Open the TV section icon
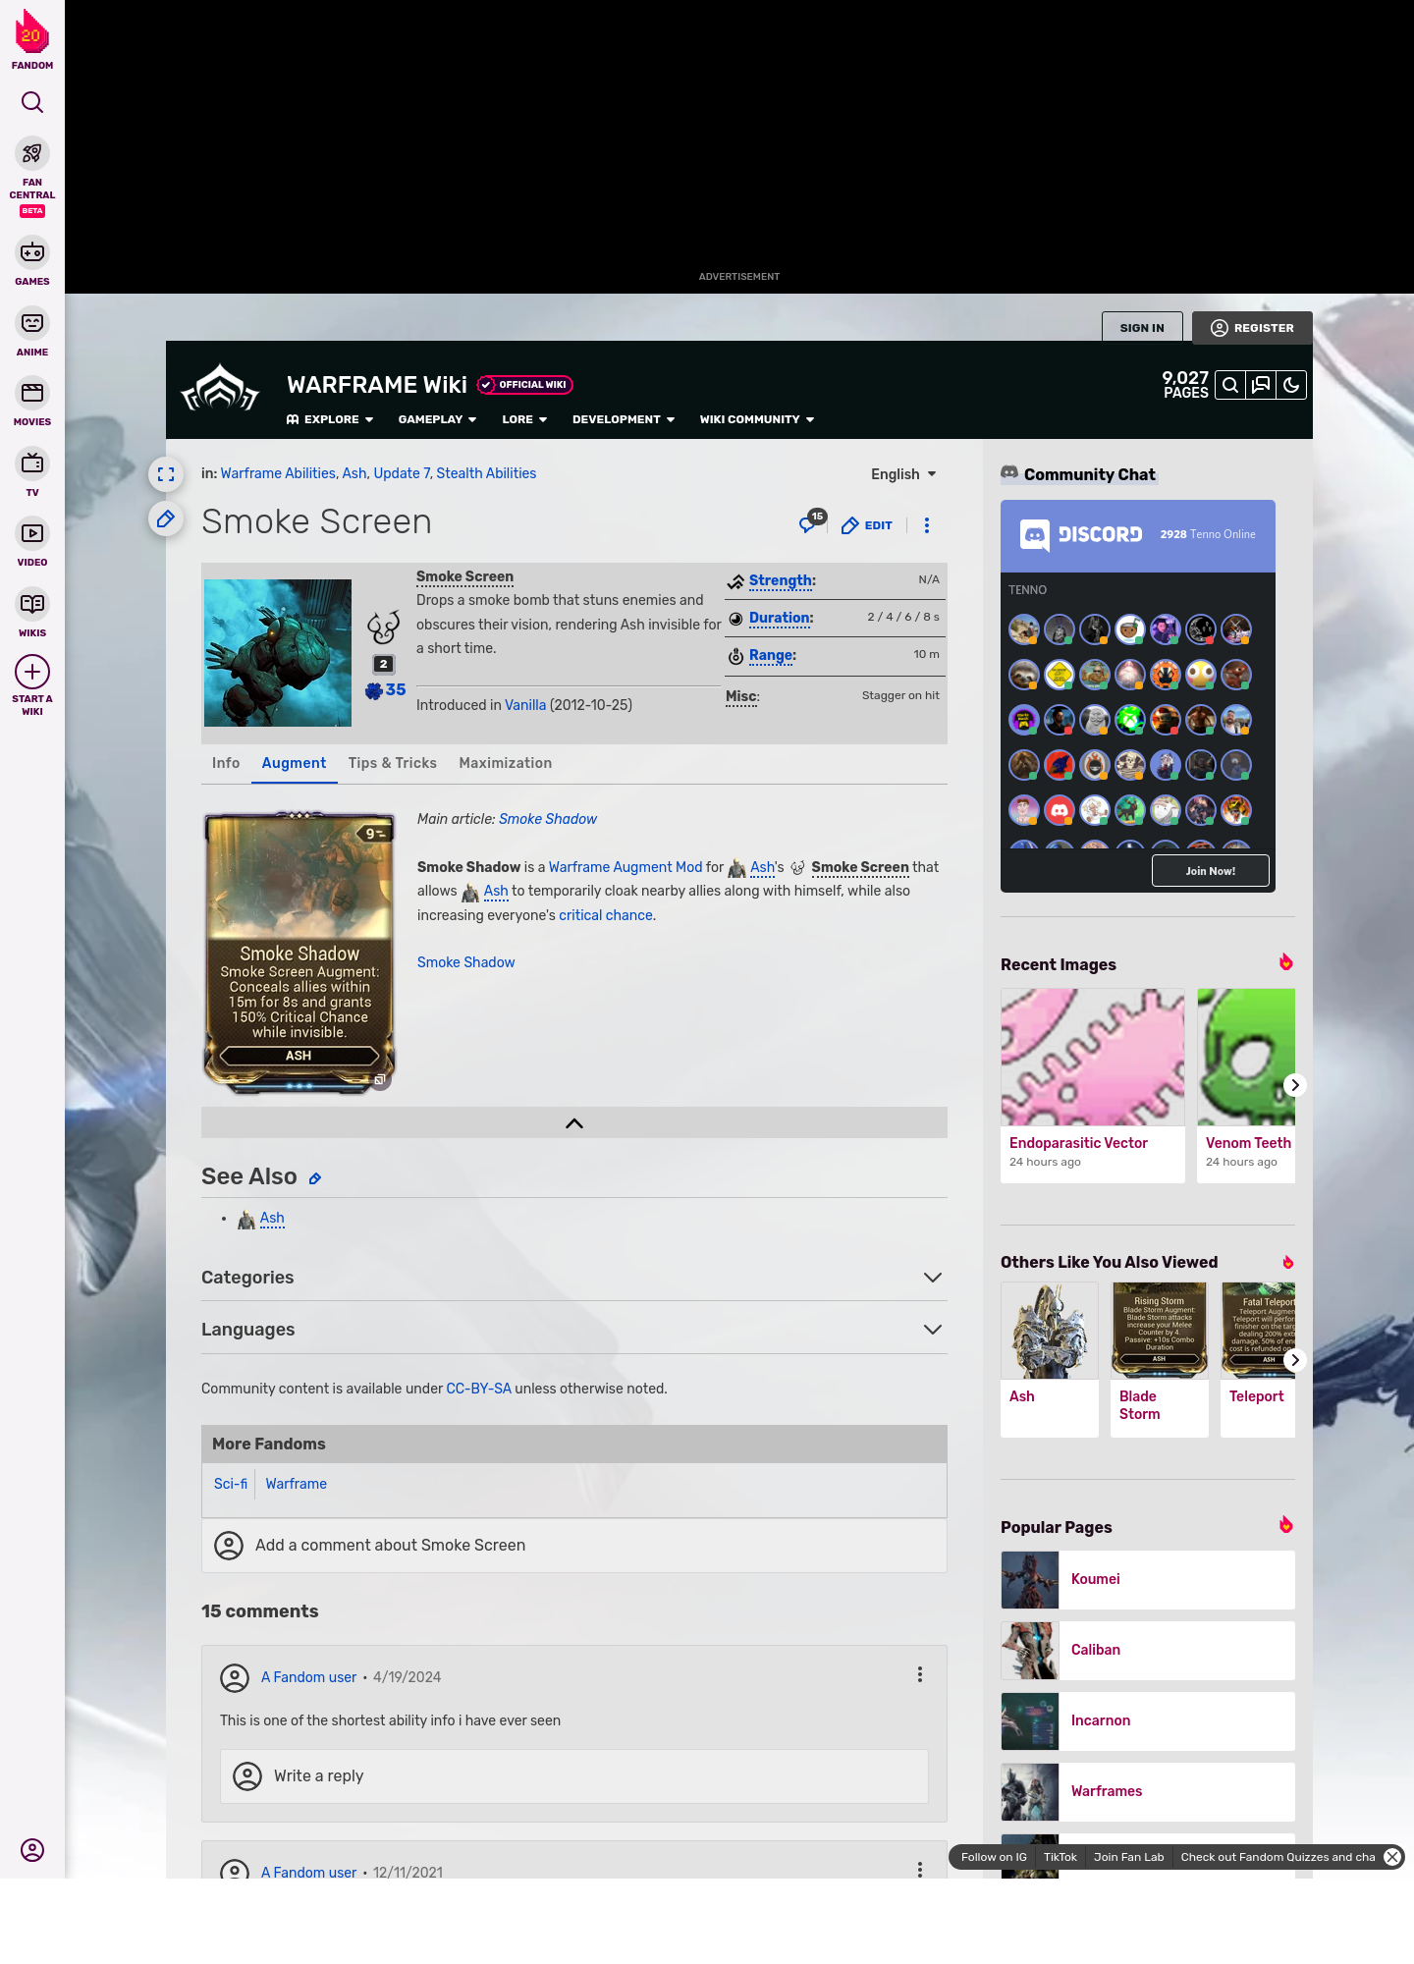This screenshot has width=1414, height=1964. [x=32, y=464]
